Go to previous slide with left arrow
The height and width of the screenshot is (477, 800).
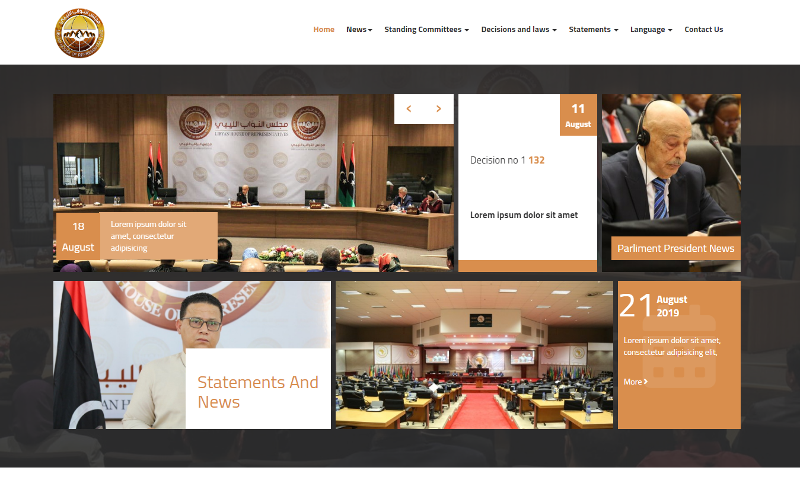409,108
